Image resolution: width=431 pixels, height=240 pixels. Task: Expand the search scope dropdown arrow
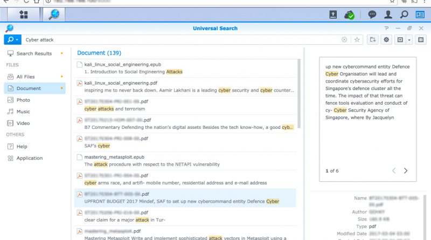coord(17,39)
